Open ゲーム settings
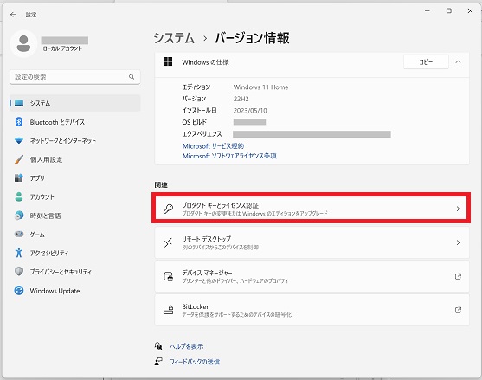This screenshot has height=380, width=482. pyautogui.click(x=75, y=235)
